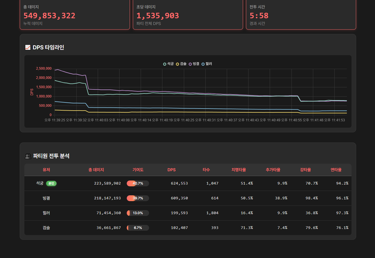Sort table by 총 데미지 column header
375x258 pixels.
click(96, 170)
